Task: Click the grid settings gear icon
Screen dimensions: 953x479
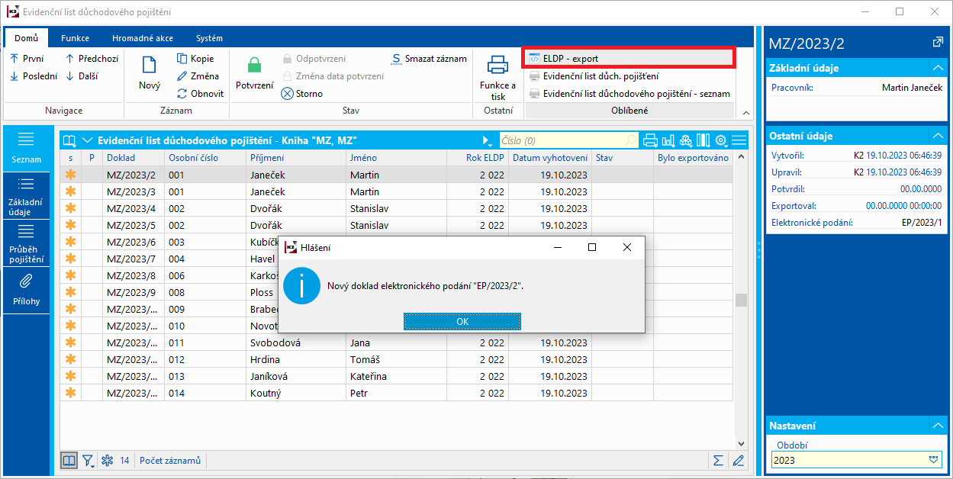Action: click(x=721, y=140)
